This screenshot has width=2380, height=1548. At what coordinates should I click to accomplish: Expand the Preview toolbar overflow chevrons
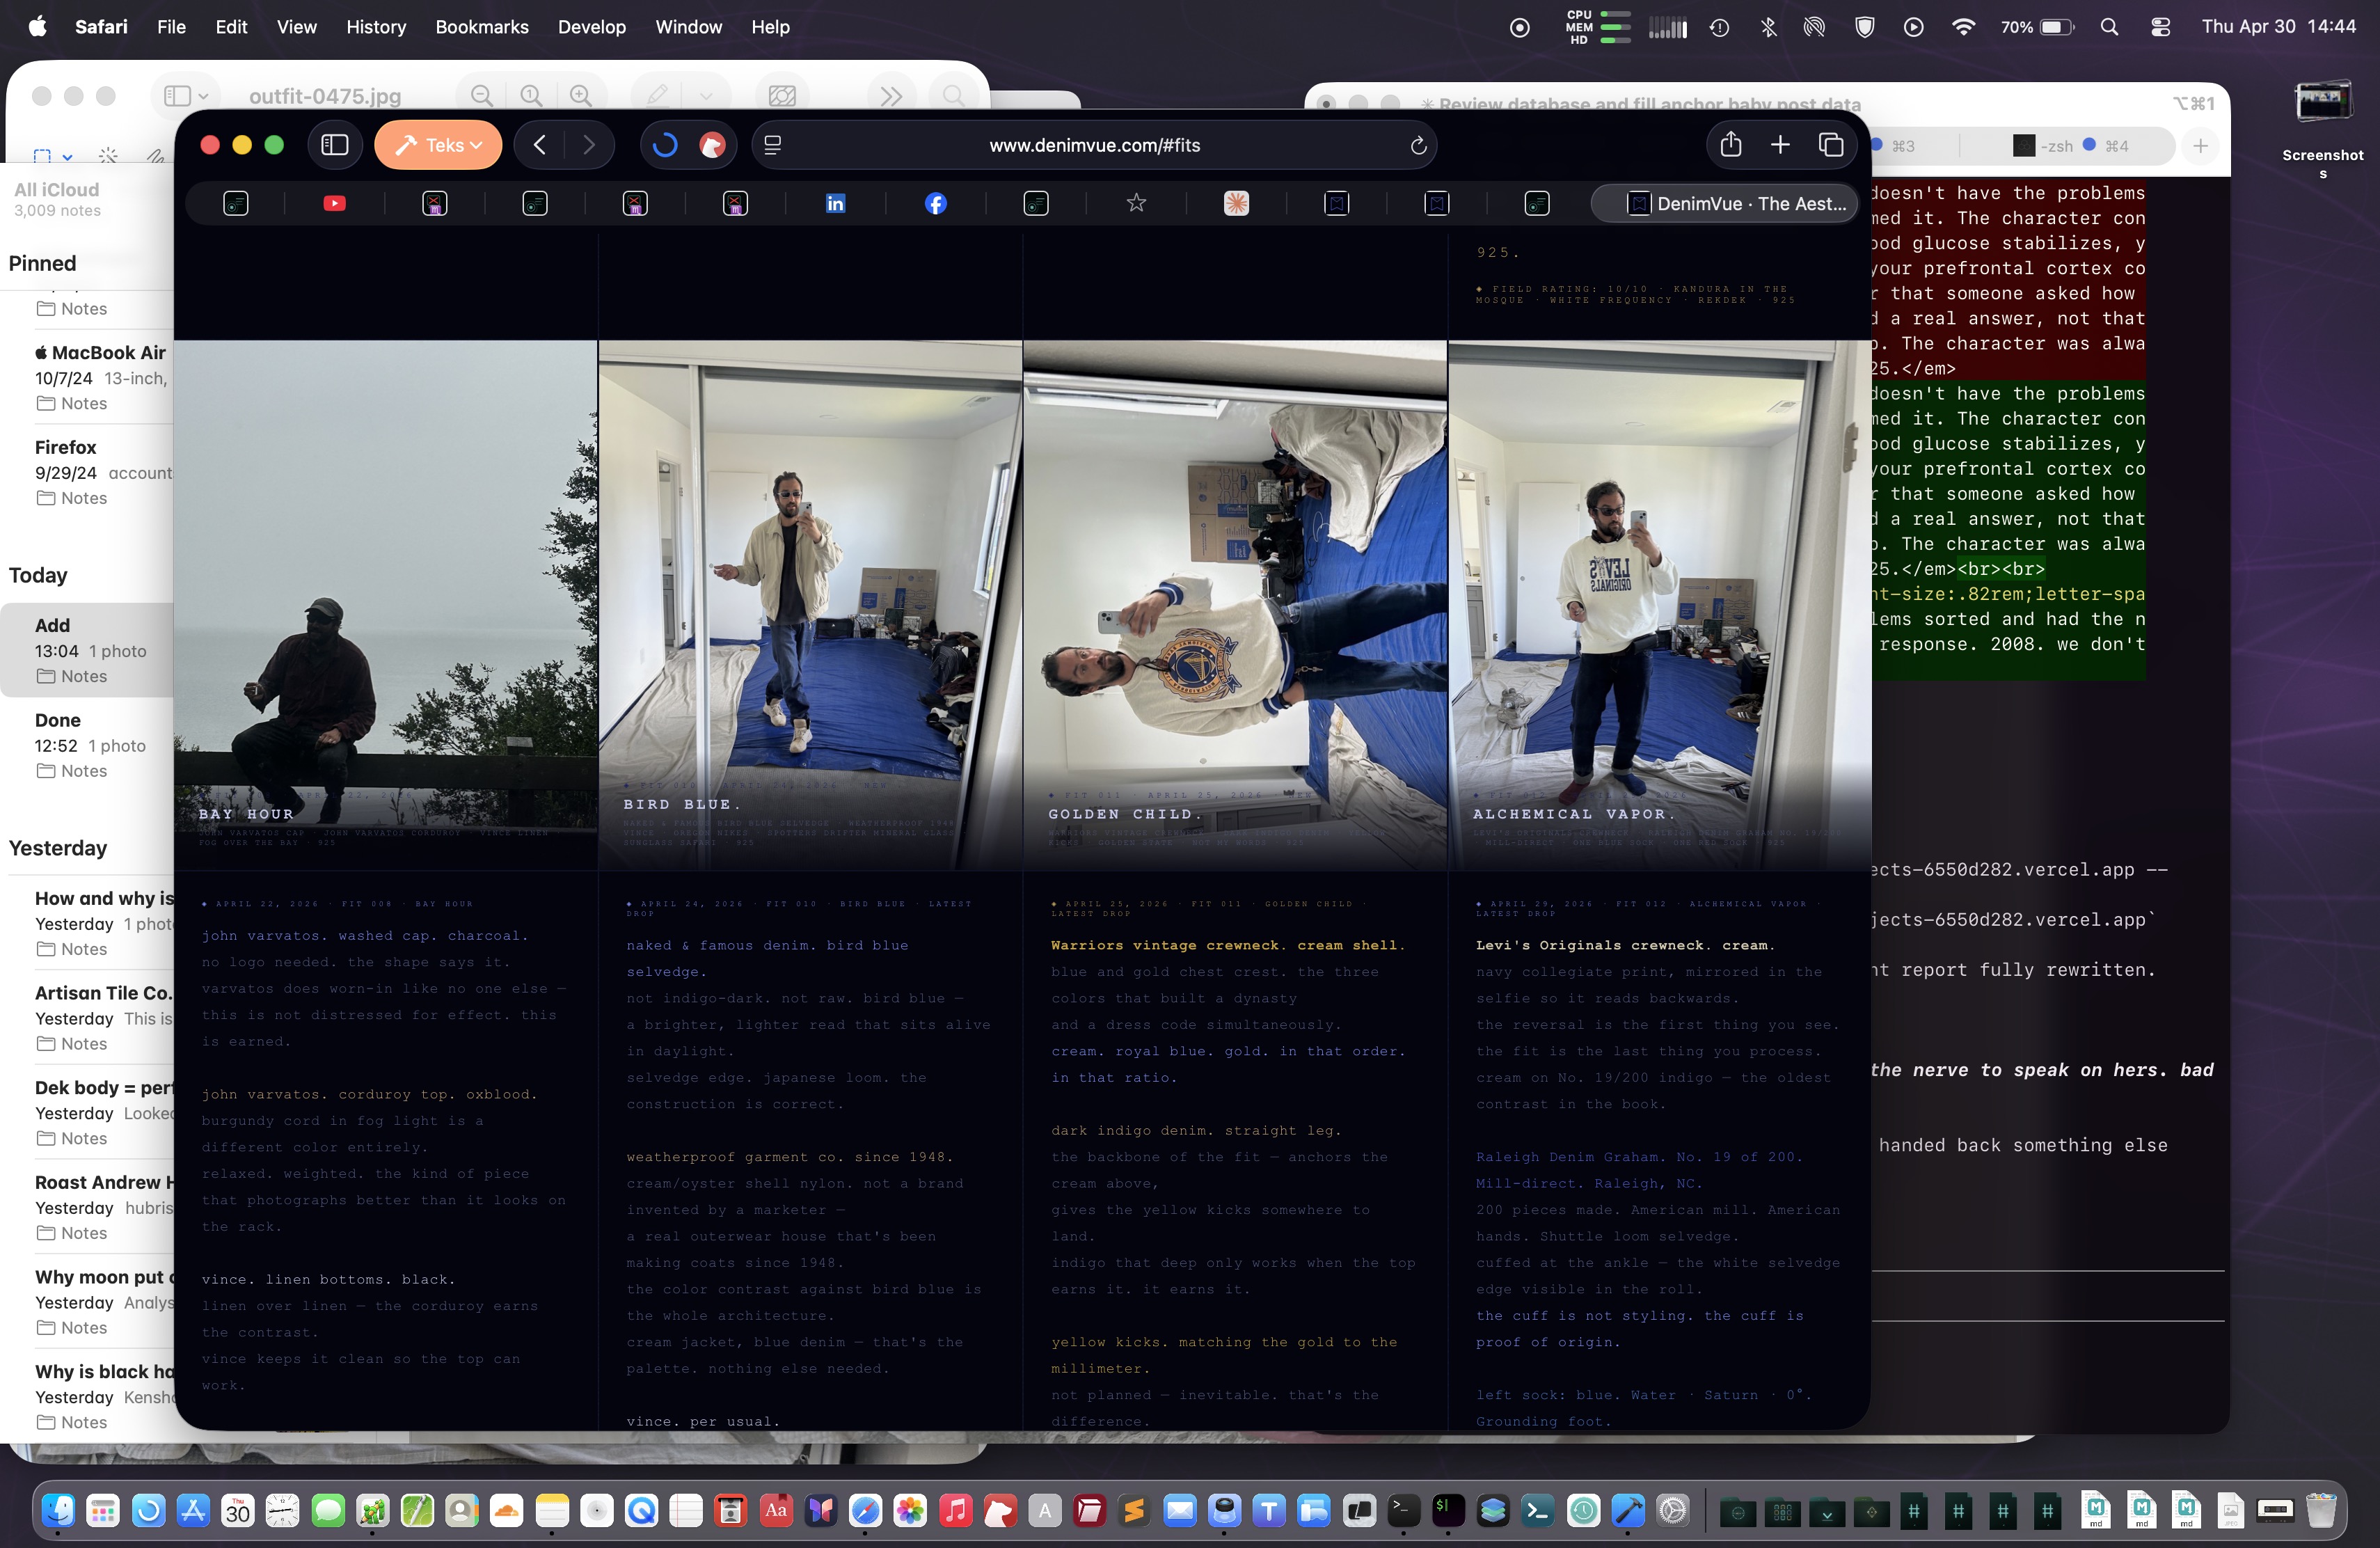pyautogui.click(x=891, y=96)
